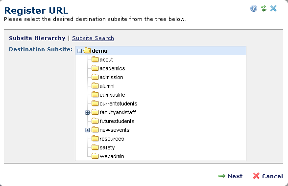Select the futurestudents subsite
The image size is (288, 186).
pos(117,121)
